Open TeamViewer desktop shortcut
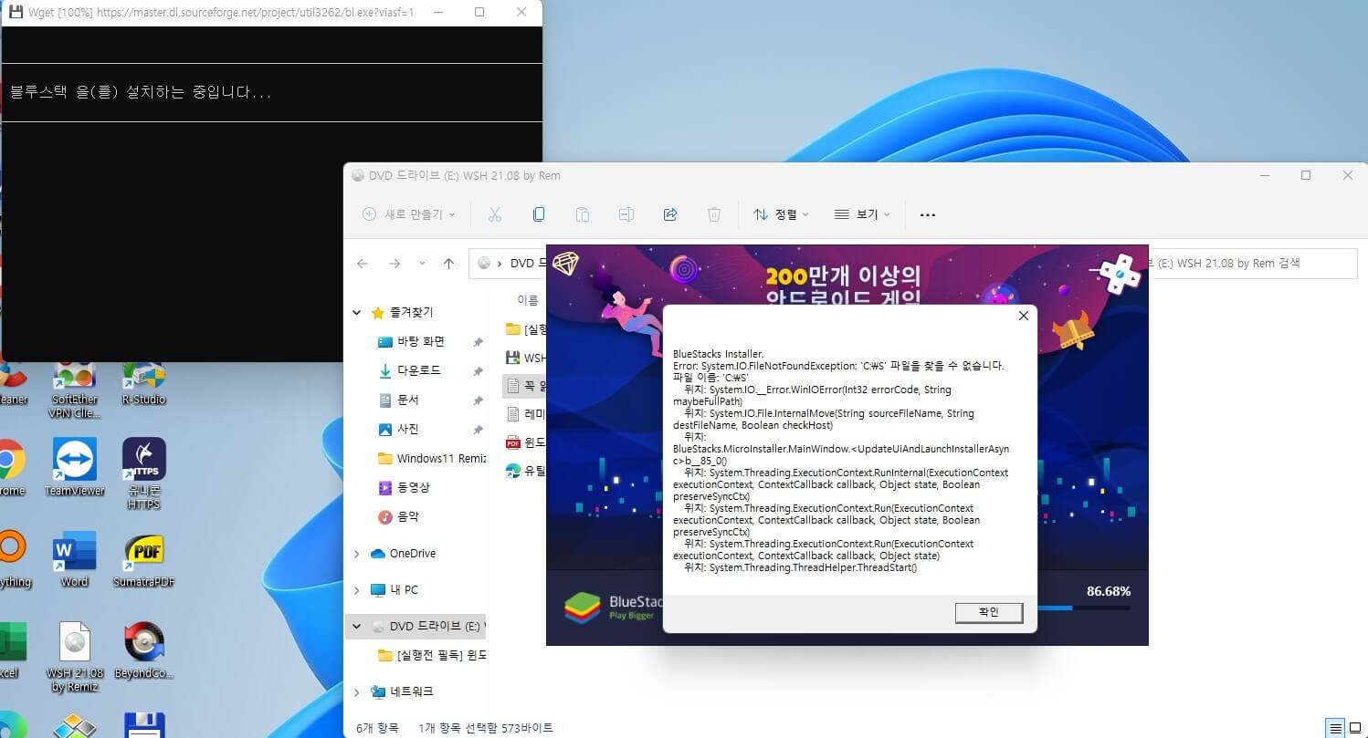 pos(74,468)
